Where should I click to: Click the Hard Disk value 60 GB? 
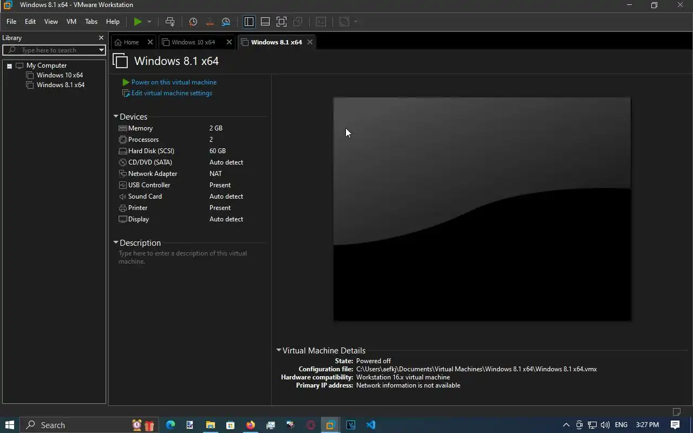click(x=218, y=151)
